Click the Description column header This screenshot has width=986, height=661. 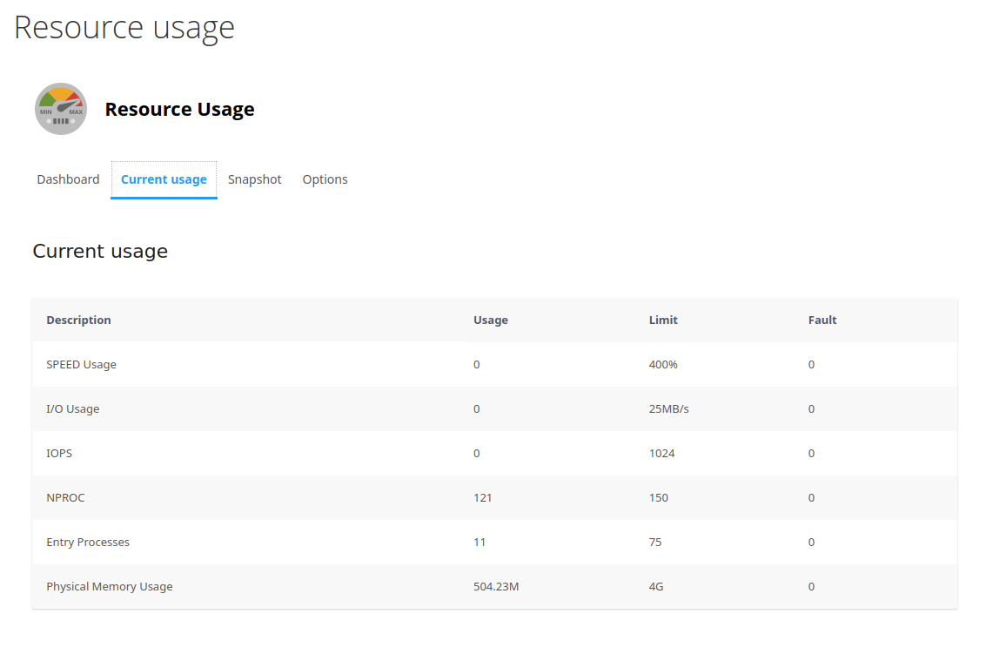pyautogui.click(x=78, y=320)
